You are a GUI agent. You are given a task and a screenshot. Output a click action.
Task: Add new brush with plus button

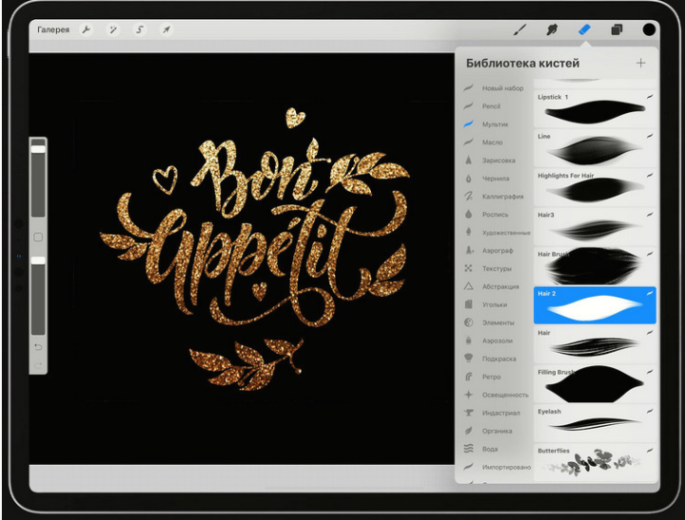pos(640,63)
